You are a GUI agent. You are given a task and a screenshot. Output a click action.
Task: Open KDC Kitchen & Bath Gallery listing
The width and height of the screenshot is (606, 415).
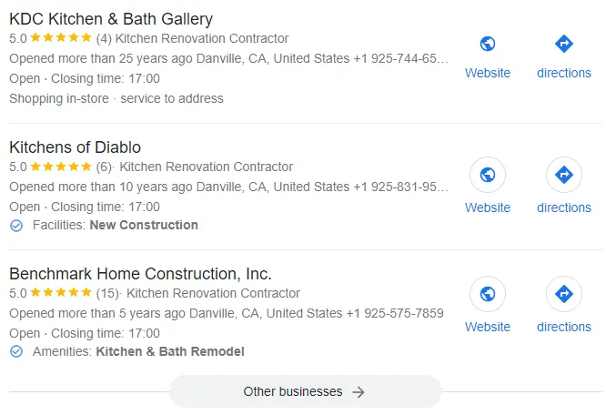pos(111,19)
